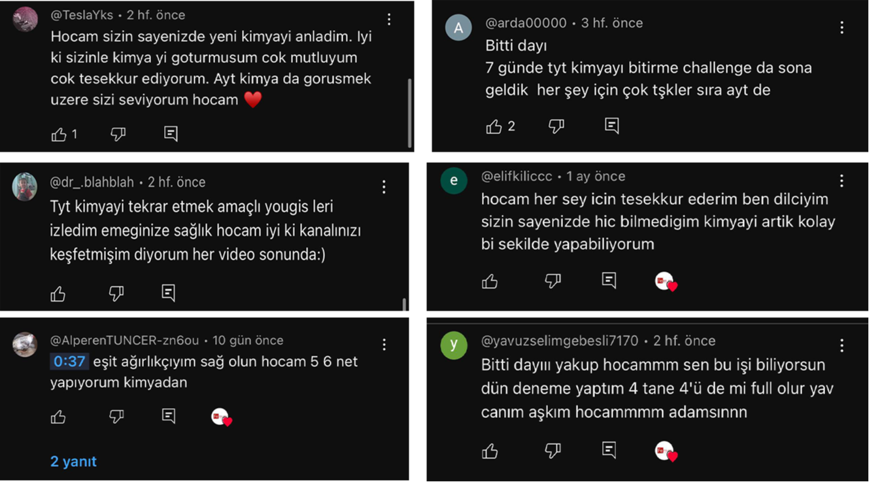Open the green "y" profile avatar
This screenshot has height=482, width=869.
(454, 345)
